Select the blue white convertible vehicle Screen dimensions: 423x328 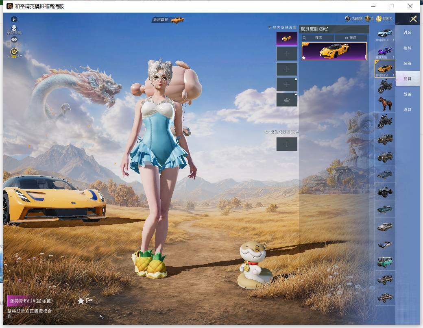click(x=385, y=244)
